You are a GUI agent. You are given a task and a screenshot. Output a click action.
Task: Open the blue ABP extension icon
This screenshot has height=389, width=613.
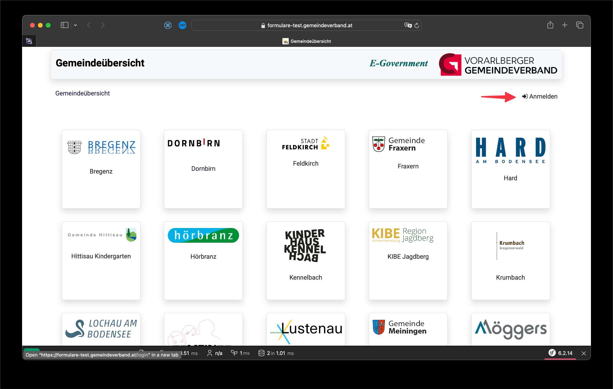[182, 25]
